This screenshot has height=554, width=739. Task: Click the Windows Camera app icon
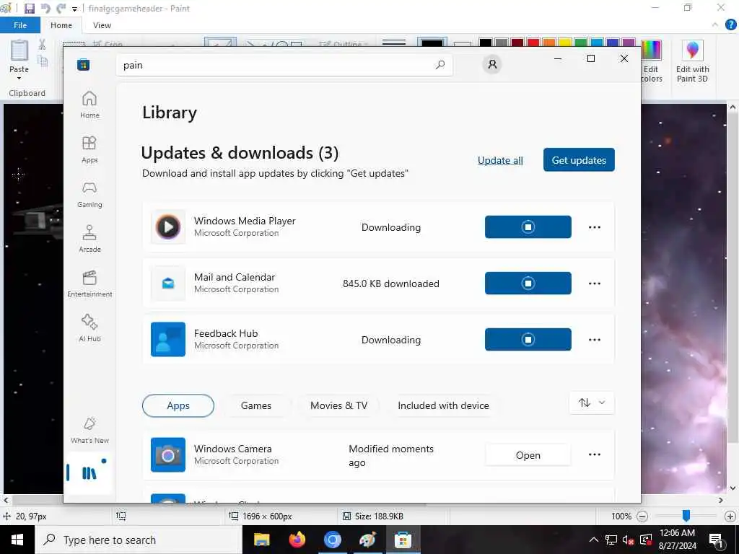168,454
